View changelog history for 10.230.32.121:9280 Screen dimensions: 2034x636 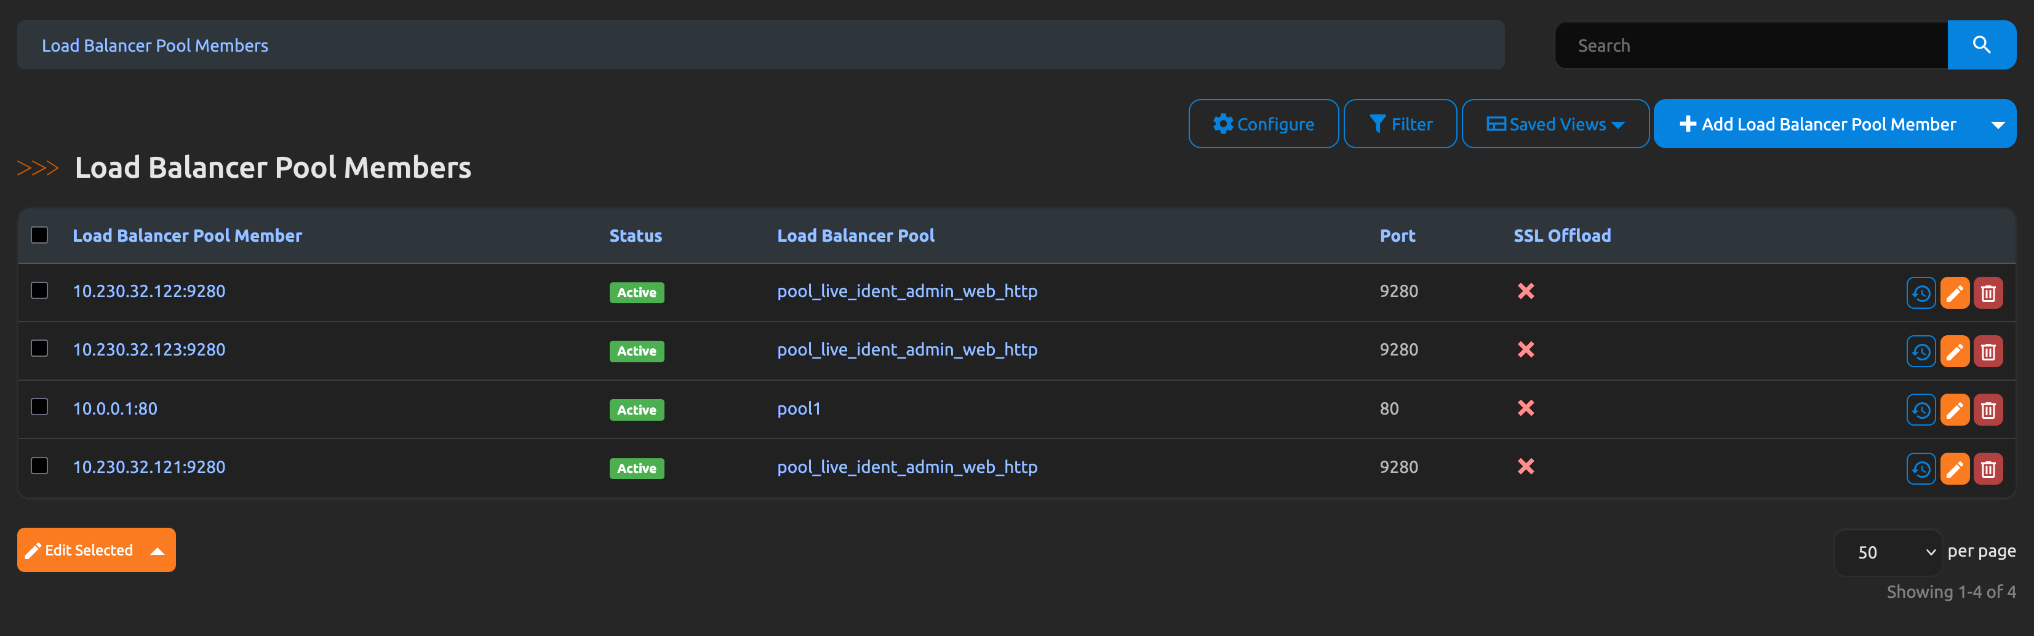click(1920, 469)
